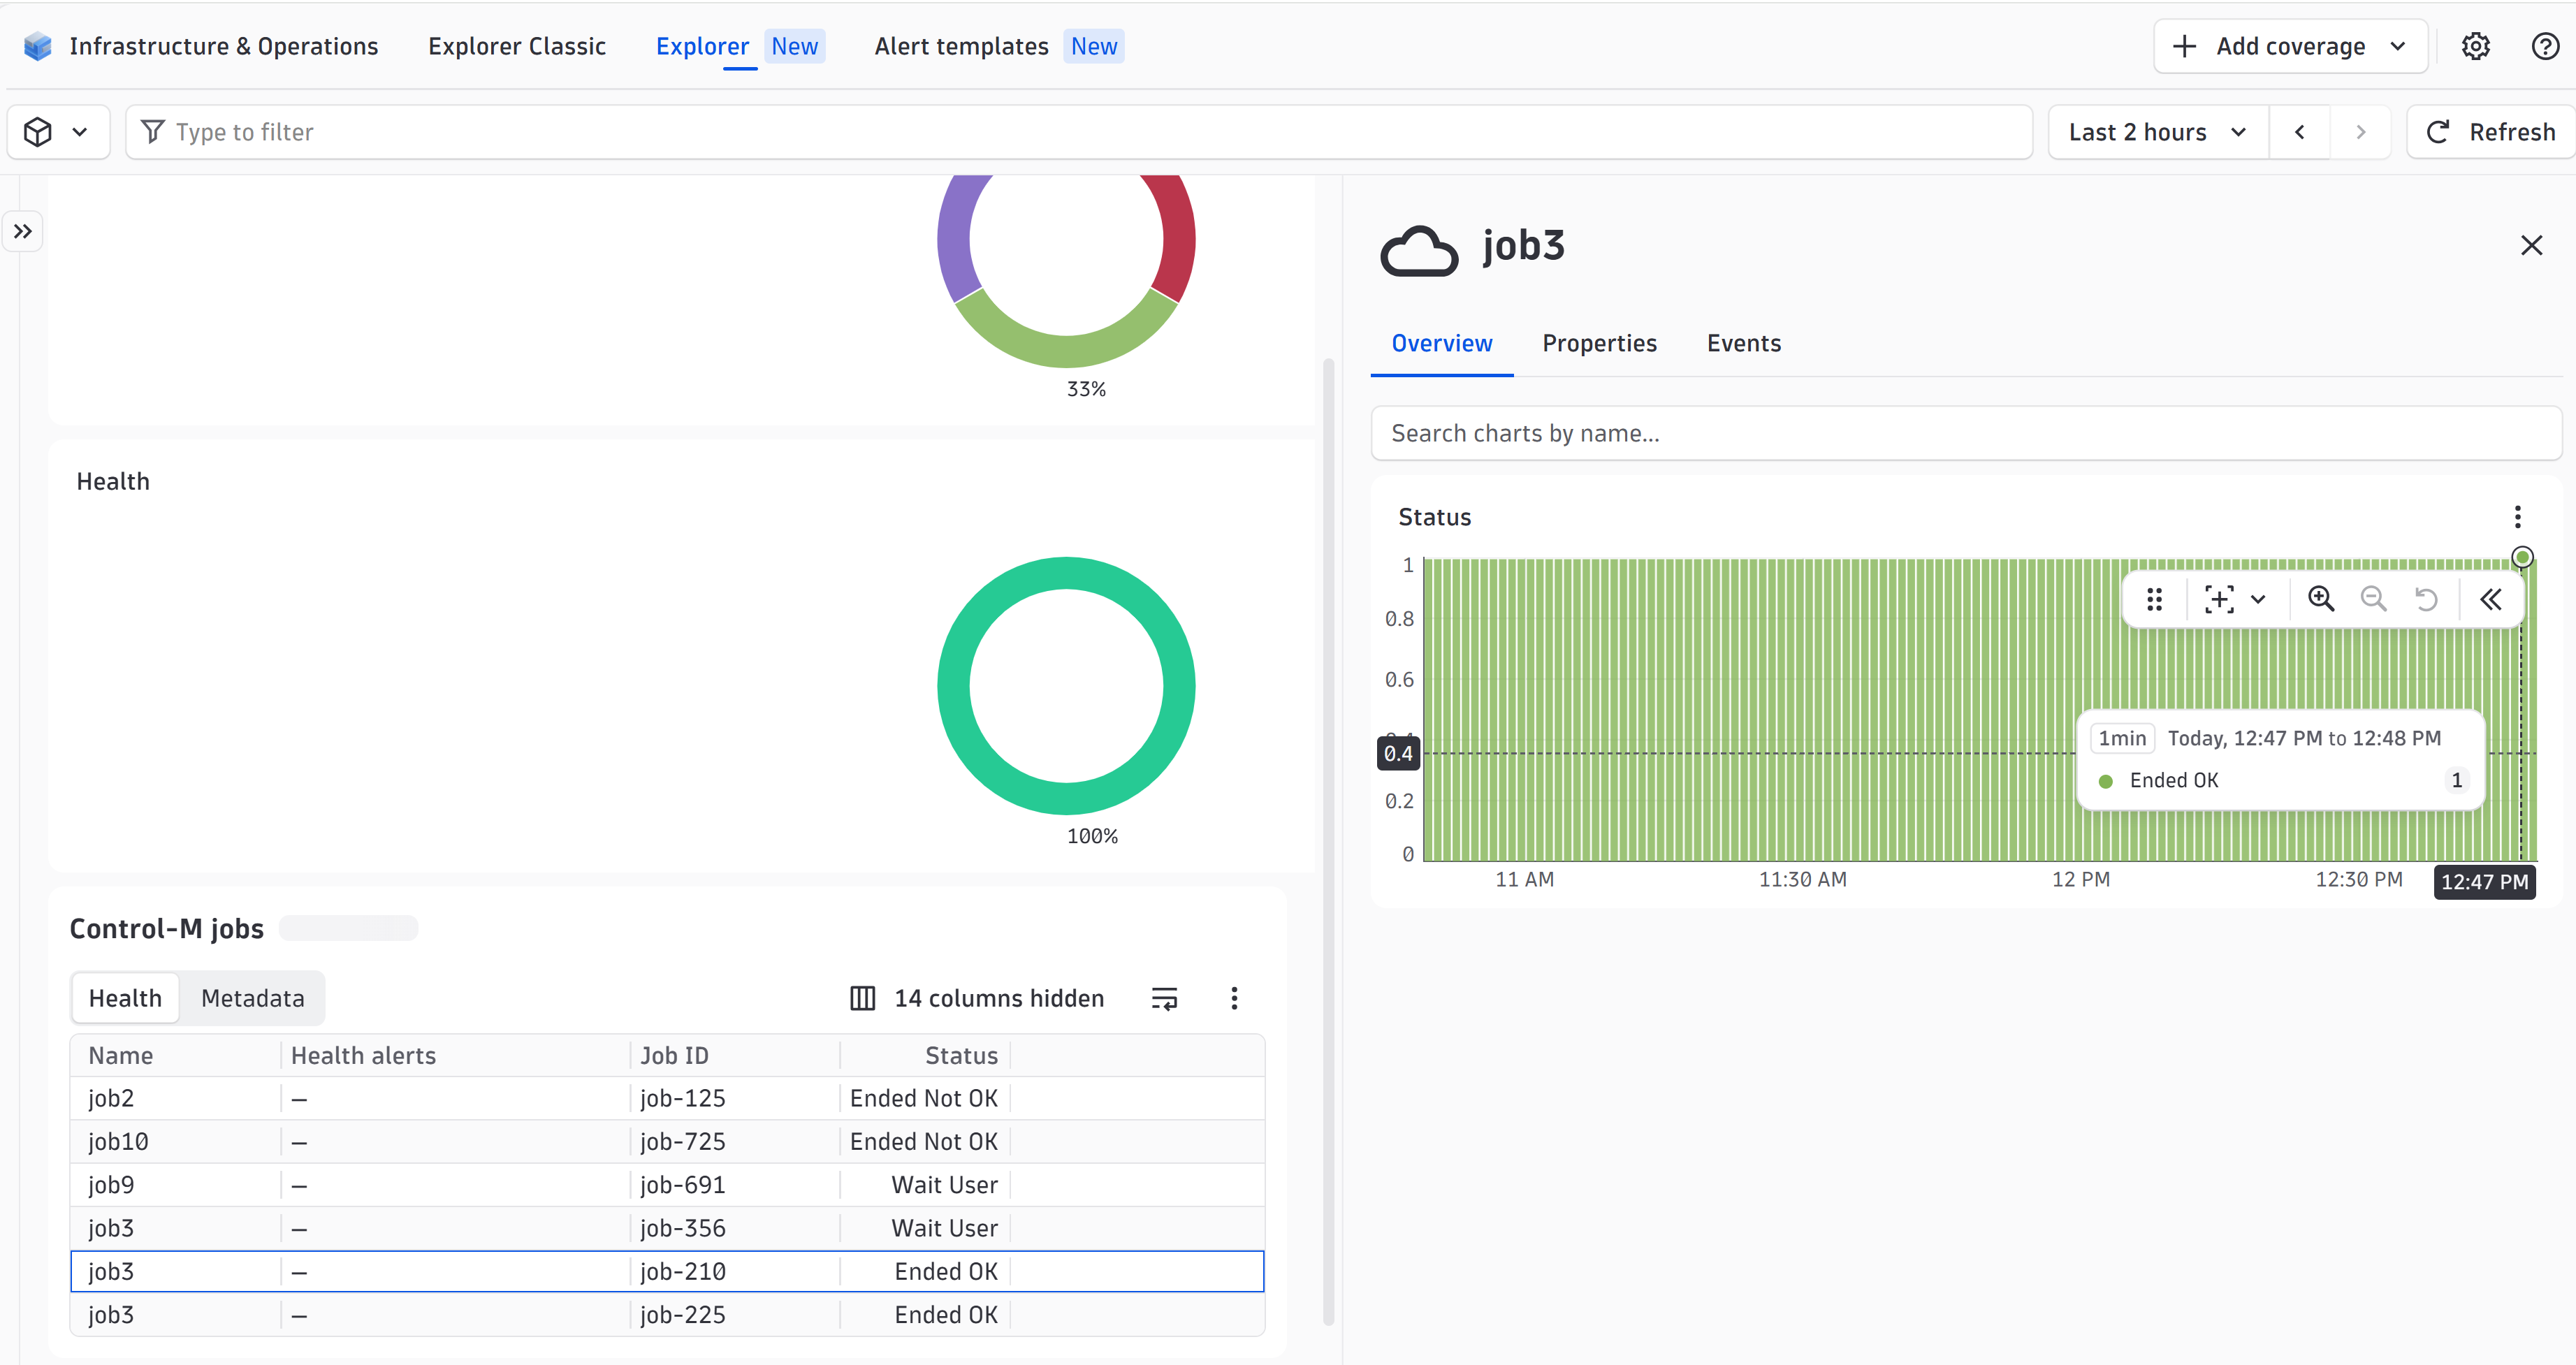Click the entity type cube selector icon
This screenshot has height=1365, width=2576.
click(x=38, y=132)
